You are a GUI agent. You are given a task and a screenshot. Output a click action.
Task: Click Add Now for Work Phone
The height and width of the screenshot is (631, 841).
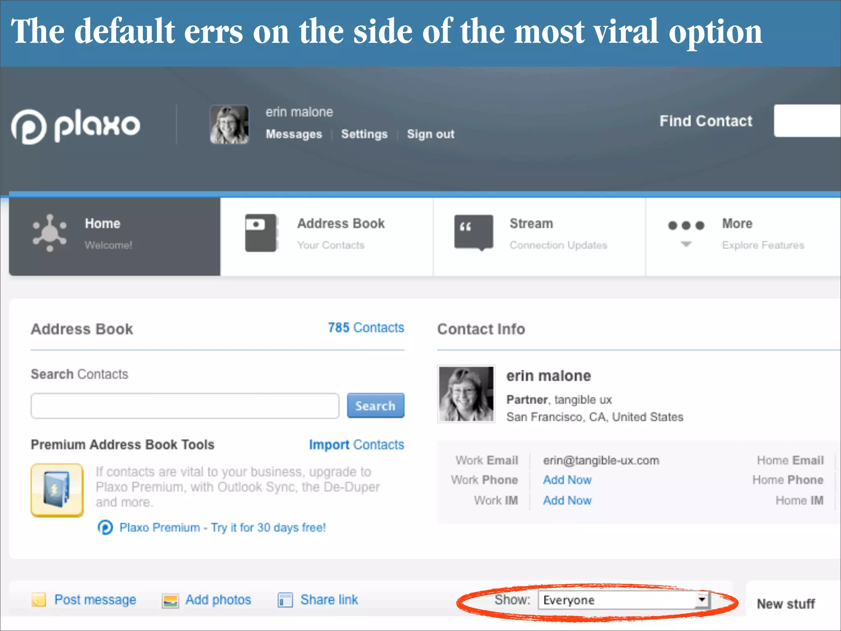pos(567,480)
